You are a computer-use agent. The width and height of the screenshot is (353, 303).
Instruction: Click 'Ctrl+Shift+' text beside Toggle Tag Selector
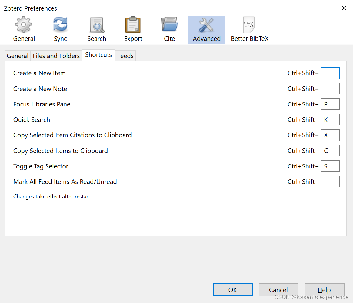(303, 166)
